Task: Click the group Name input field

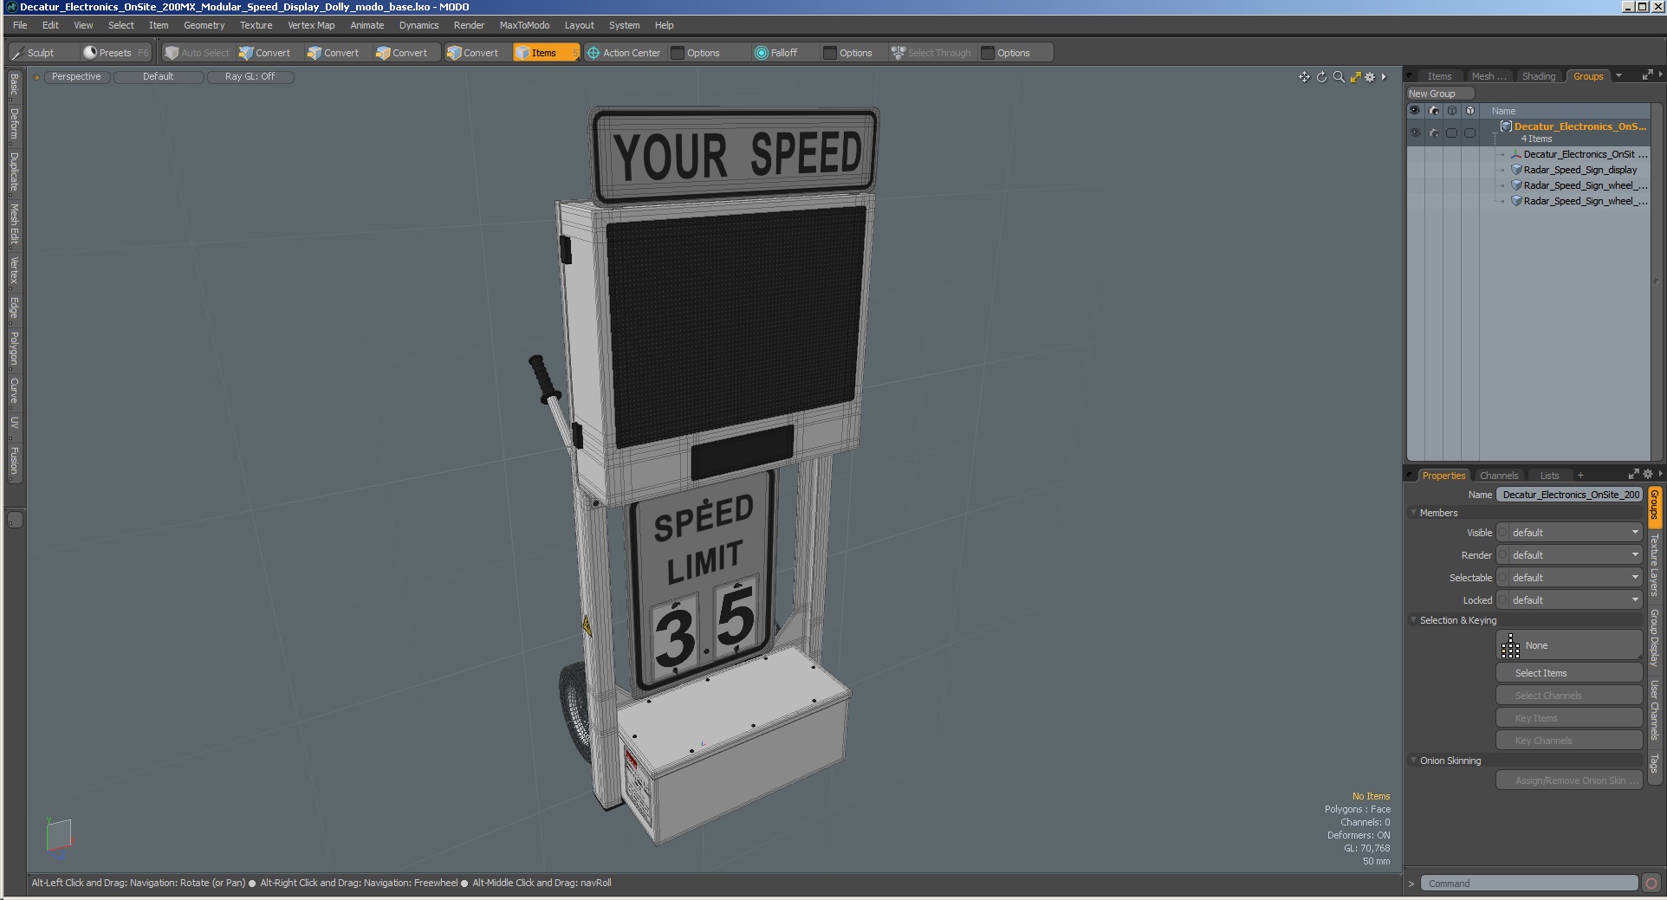Action: tap(1570, 495)
